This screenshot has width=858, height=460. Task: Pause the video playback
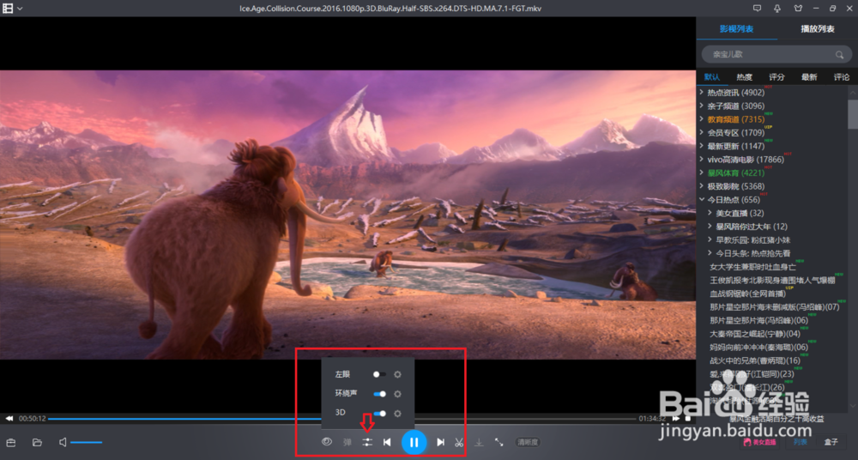click(414, 442)
